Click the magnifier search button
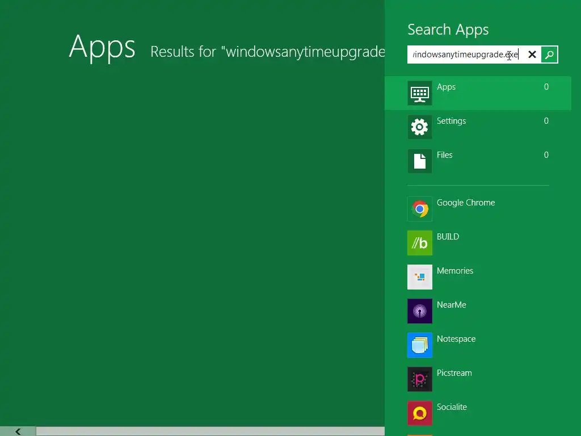Image resolution: width=581 pixels, height=436 pixels. pyautogui.click(x=549, y=54)
